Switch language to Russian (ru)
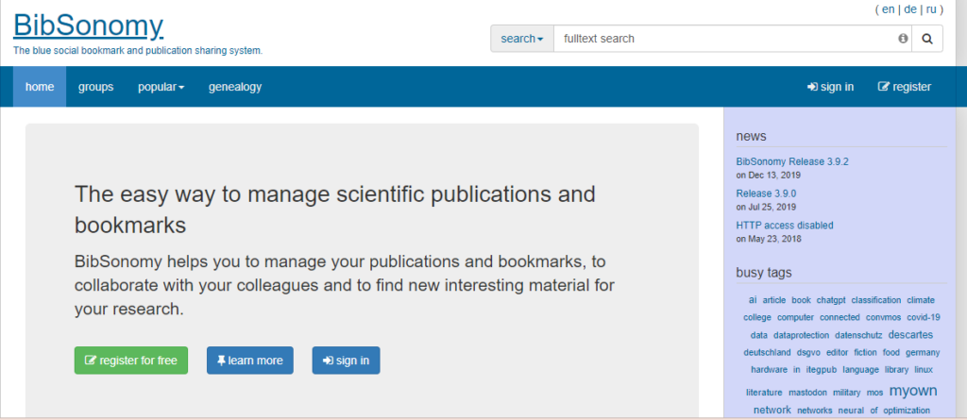Screen dimensions: 967x420 pos(931,9)
